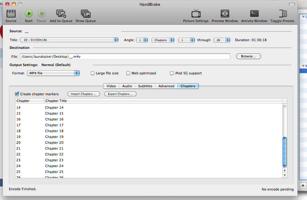Open the Source clapperboard icon
The image size is (307, 200).
coord(11,14)
